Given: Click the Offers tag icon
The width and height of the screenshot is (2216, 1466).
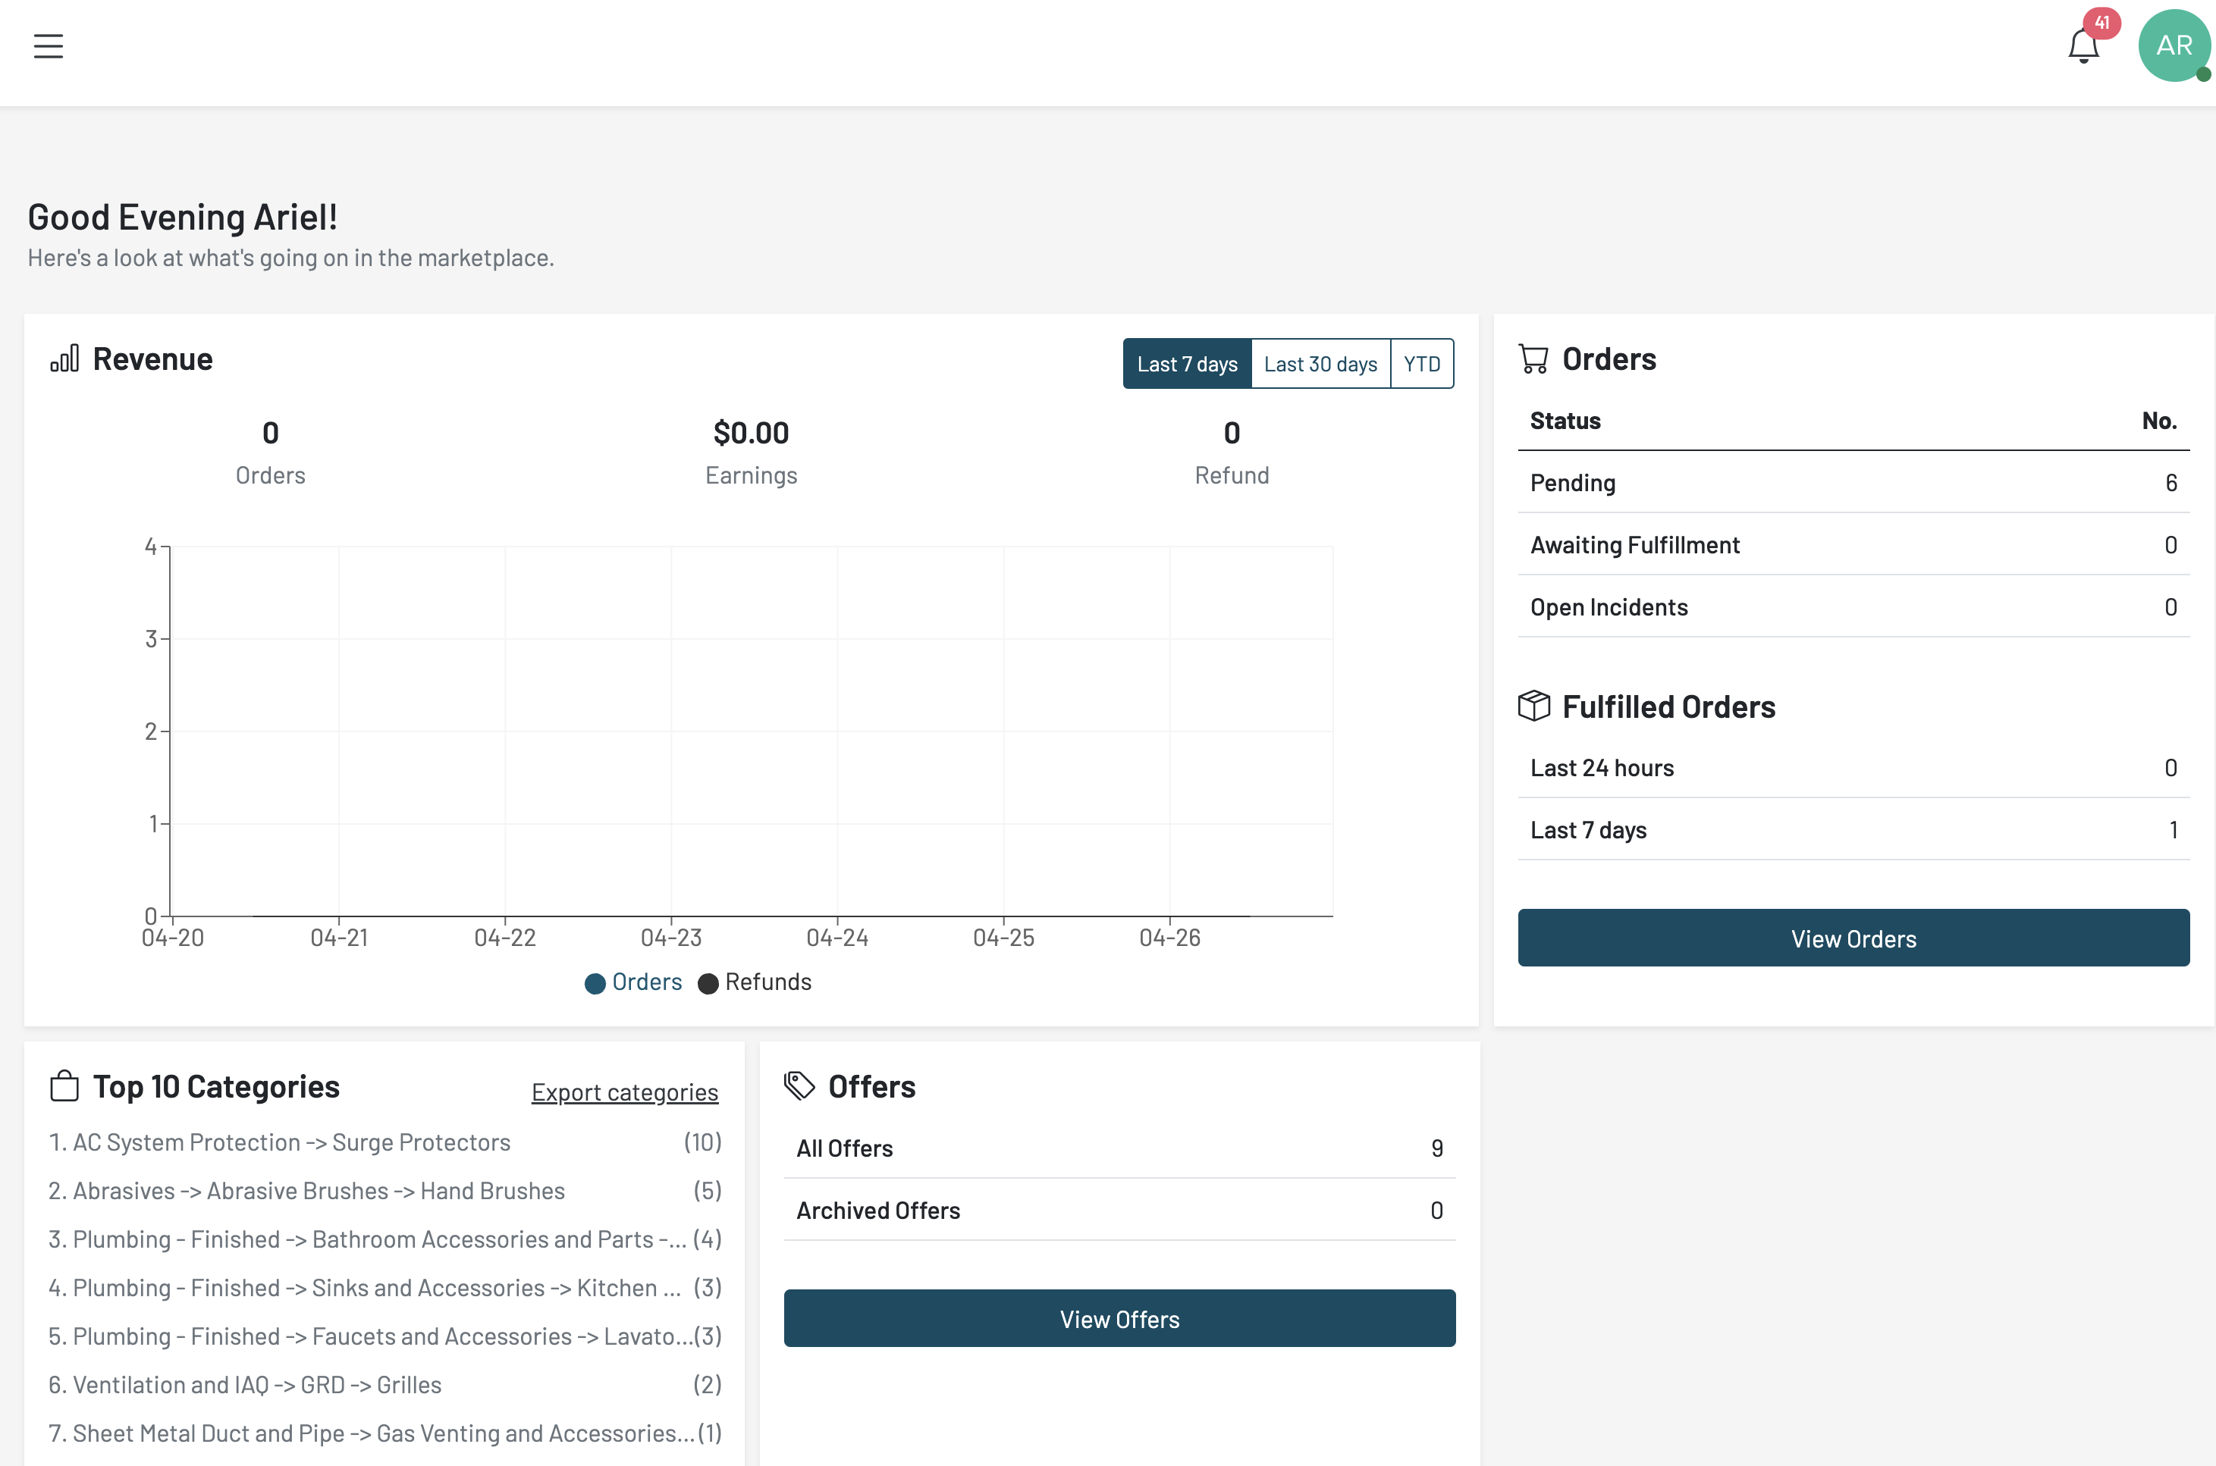Looking at the screenshot, I should coord(800,1086).
